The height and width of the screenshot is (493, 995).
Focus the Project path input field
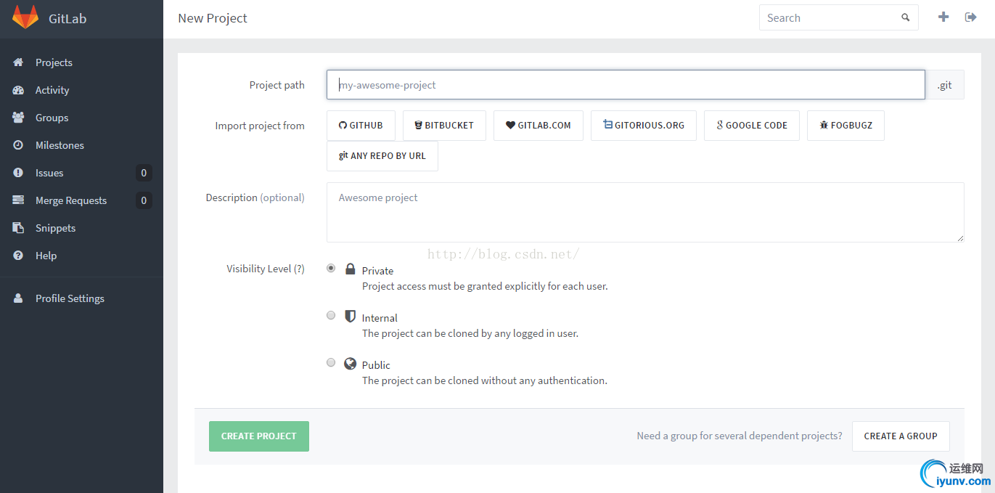coord(626,85)
